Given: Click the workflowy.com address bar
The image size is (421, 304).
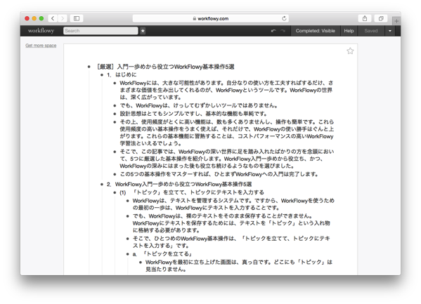Looking at the screenshot, I should pyautogui.click(x=211, y=18).
